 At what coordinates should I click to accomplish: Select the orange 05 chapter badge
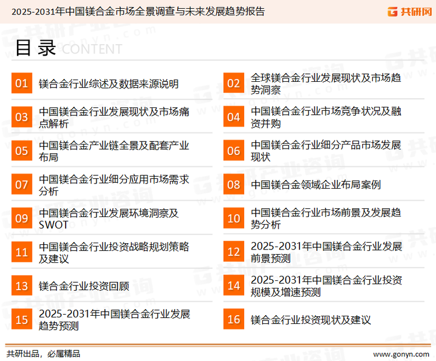(x=22, y=151)
